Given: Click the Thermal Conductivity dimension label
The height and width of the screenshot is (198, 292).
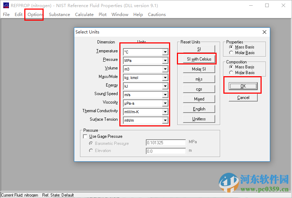Looking at the screenshot, I should point(100,111).
